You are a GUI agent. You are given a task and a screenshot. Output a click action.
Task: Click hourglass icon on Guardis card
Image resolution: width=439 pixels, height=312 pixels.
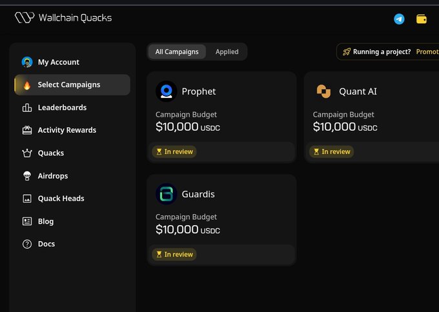[x=159, y=255]
